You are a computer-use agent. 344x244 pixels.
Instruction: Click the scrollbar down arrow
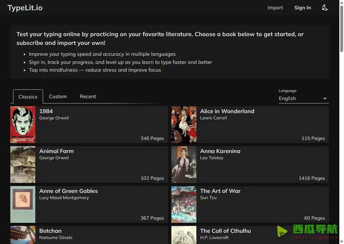pos(342,242)
